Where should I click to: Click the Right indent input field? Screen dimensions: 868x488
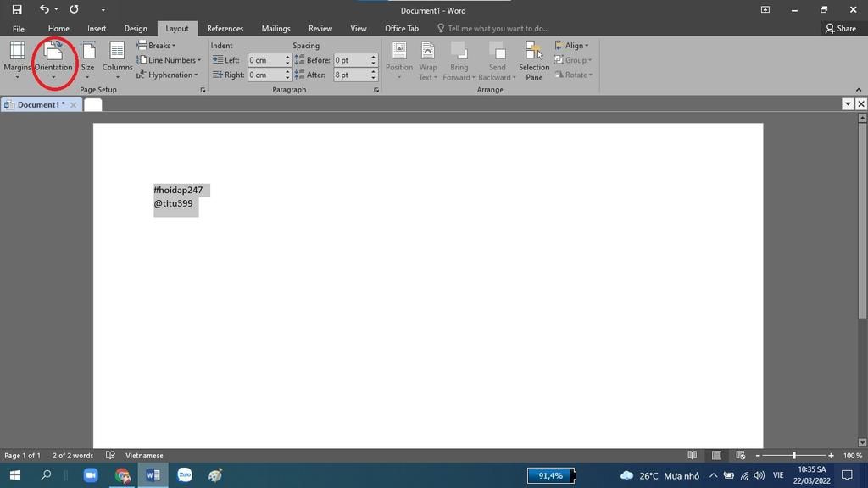click(265, 75)
